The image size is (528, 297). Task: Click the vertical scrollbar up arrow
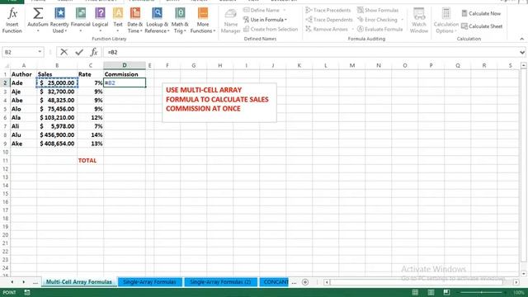click(x=523, y=65)
